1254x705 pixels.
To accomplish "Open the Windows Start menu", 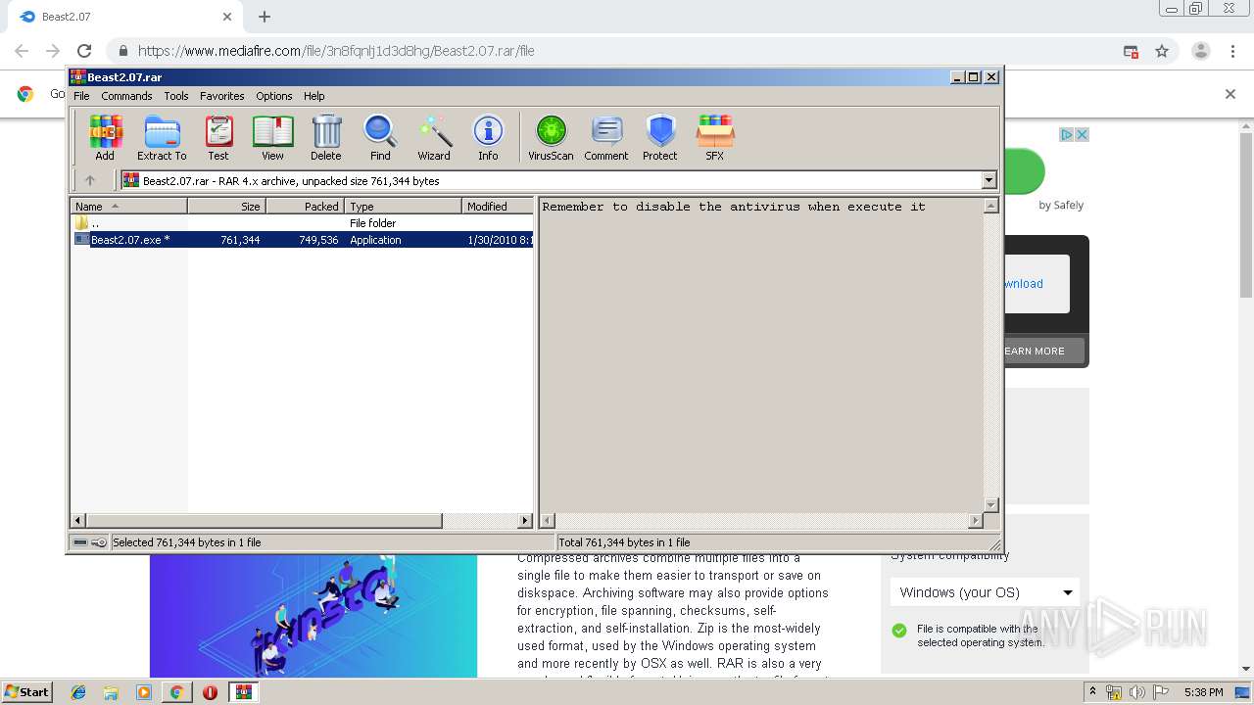I will point(27,691).
